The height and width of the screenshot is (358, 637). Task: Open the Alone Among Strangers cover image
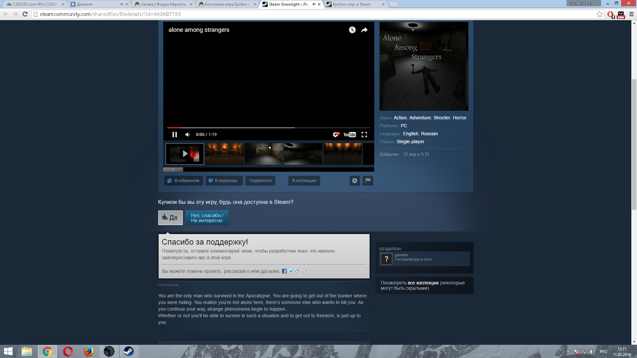tap(424, 66)
